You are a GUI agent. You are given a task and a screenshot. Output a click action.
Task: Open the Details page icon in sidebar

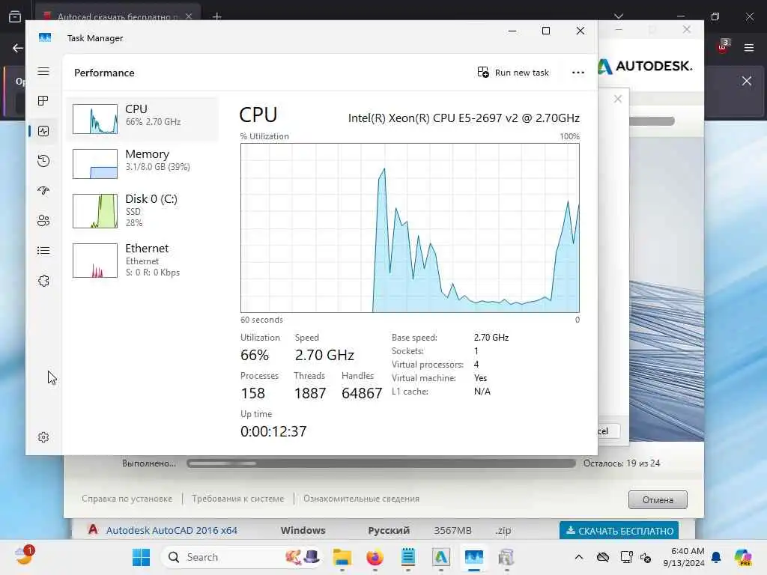tap(43, 251)
